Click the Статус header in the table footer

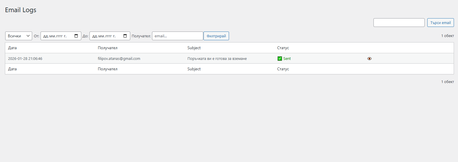(283, 69)
